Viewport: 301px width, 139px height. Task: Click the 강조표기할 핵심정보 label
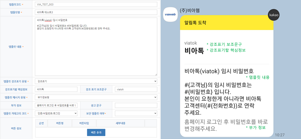point(16,89)
